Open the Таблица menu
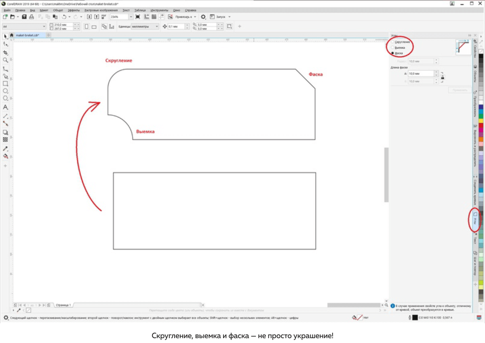Viewport: 485px width, 343px height. [140, 10]
